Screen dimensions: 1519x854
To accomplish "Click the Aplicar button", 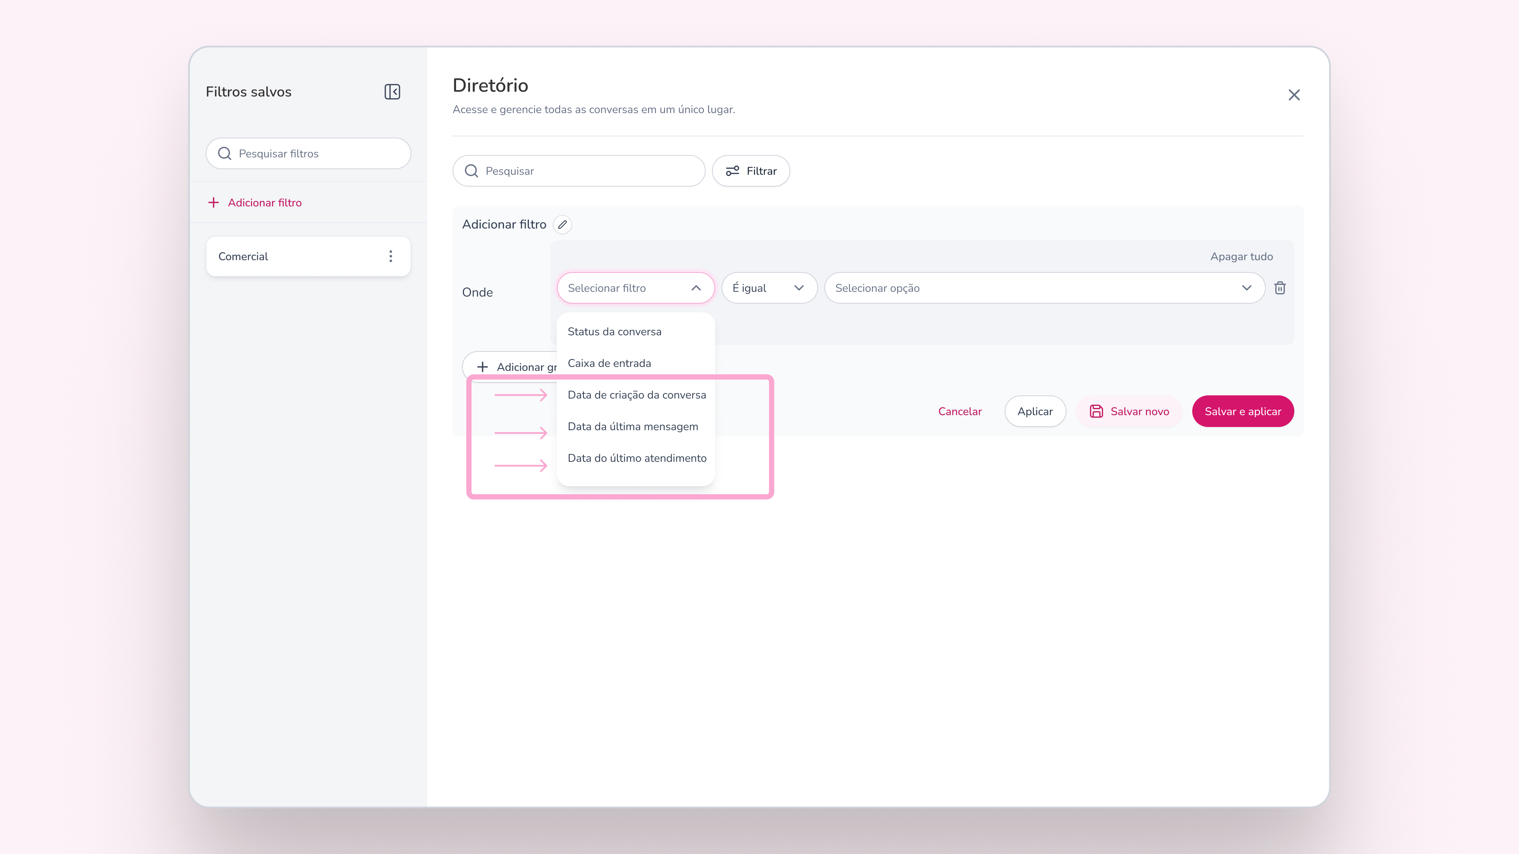I will 1035,411.
